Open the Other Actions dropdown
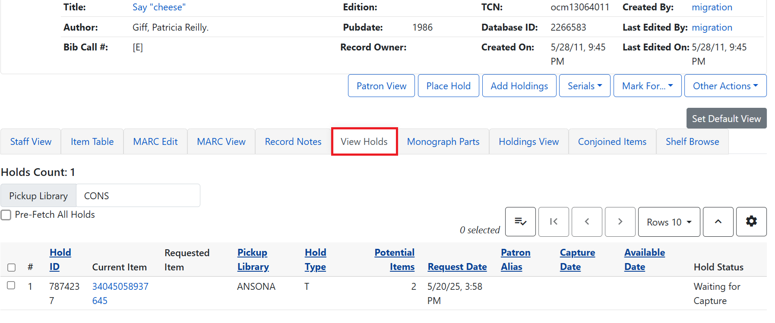 725,86
